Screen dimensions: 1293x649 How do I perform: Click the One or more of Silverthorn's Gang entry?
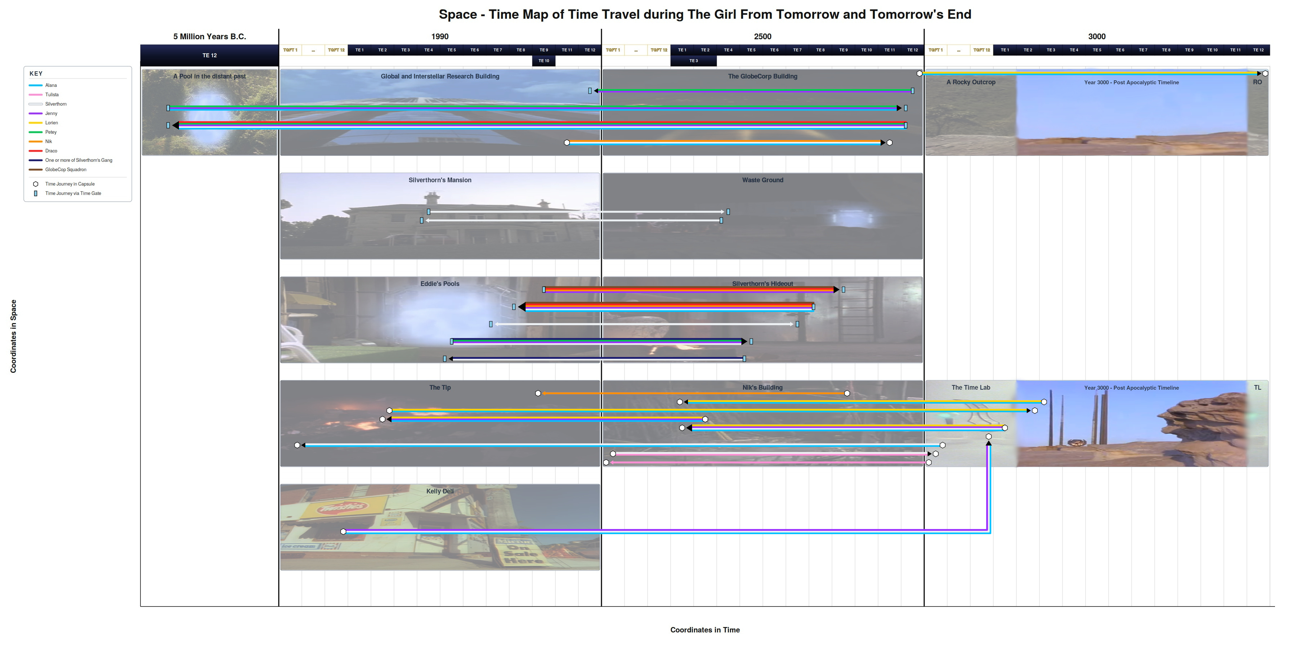tap(79, 161)
